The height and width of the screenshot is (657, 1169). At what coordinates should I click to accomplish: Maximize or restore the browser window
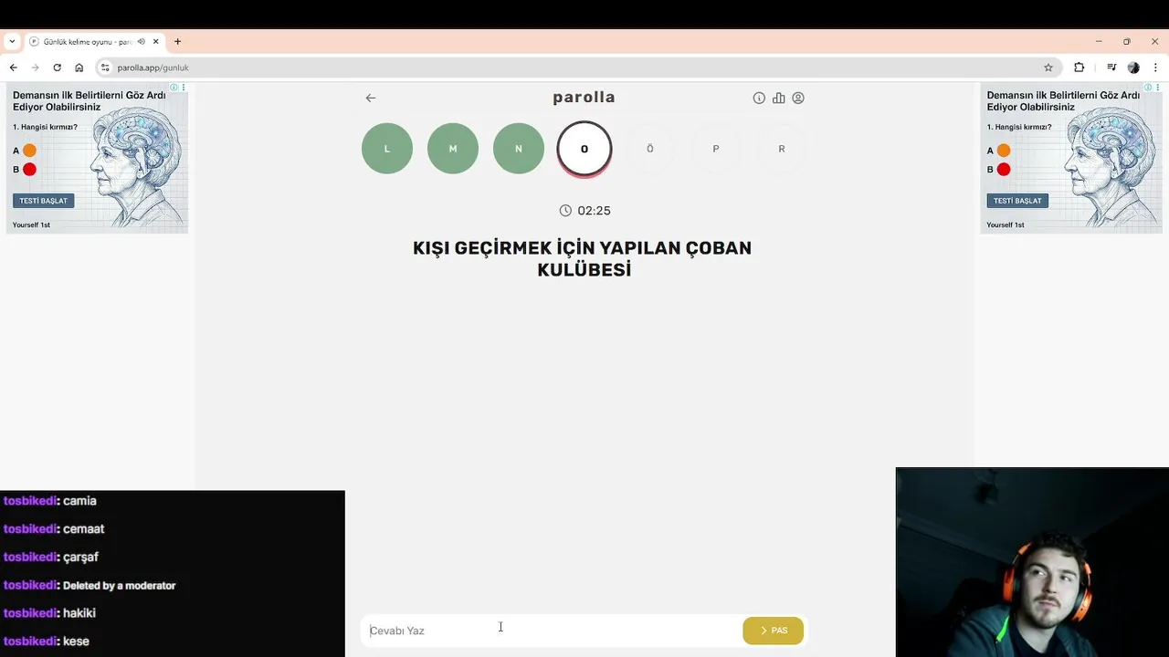point(1127,42)
